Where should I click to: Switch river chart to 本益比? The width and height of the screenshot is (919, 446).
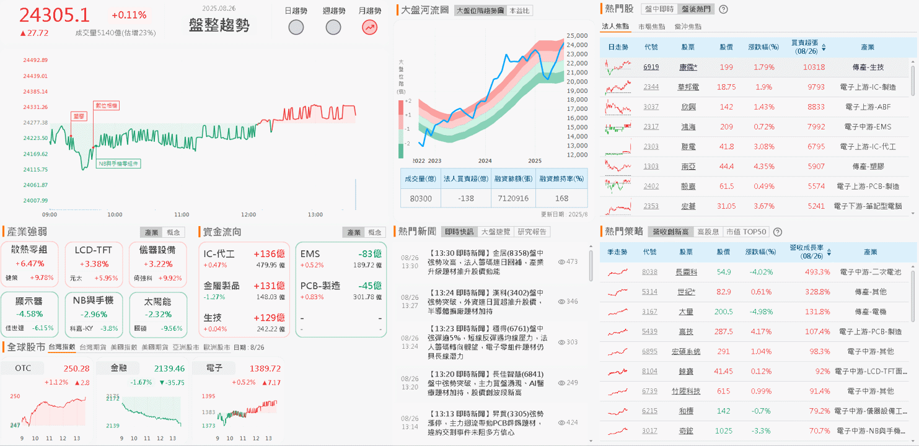pyautogui.click(x=519, y=11)
